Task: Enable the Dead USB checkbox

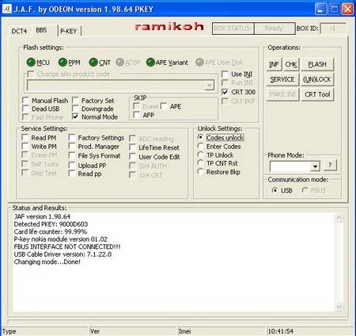Action: (x=25, y=109)
